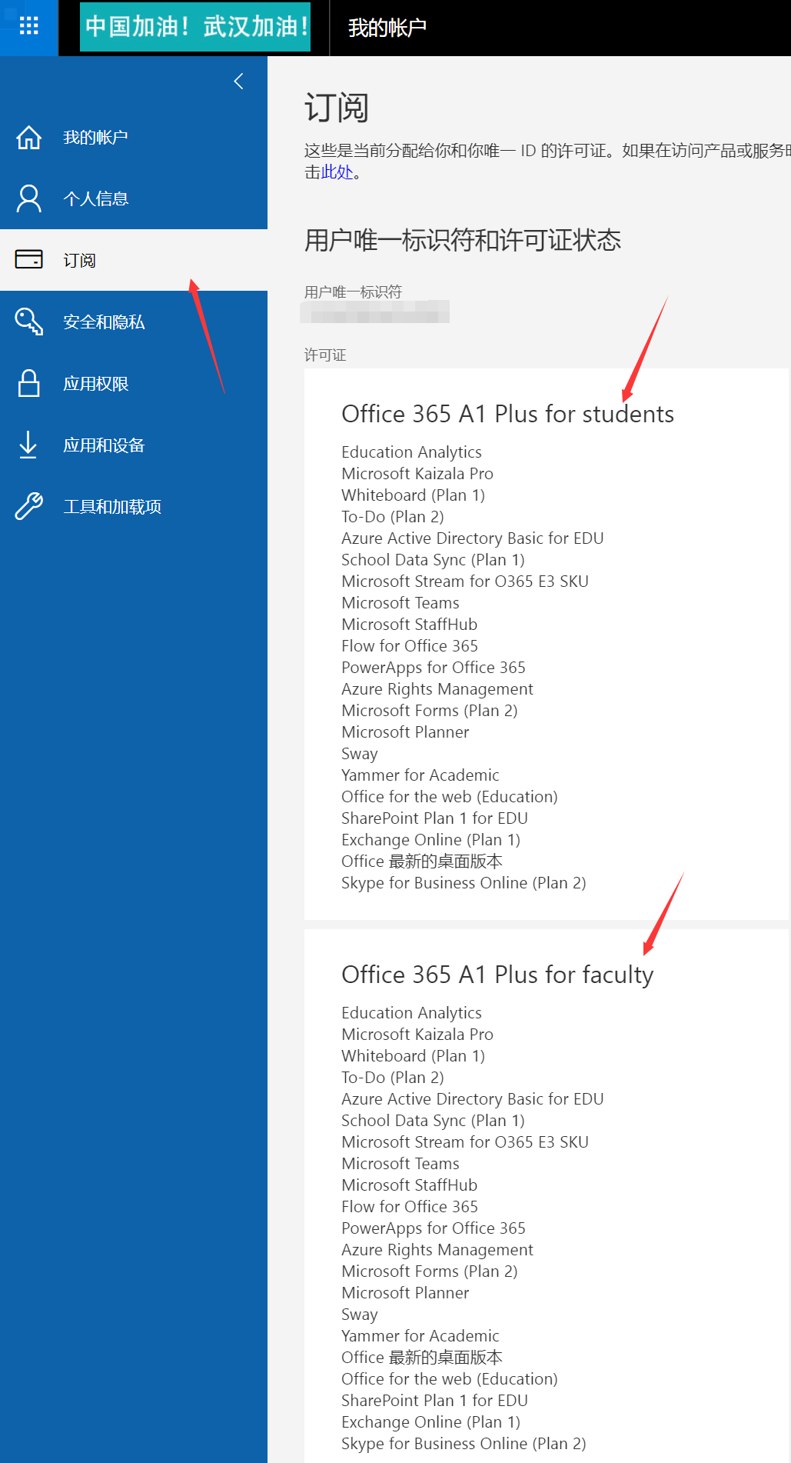791x1463 pixels.
Task: Click Microsoft StaffHub in the students license
Action: (x=409, y=625)
